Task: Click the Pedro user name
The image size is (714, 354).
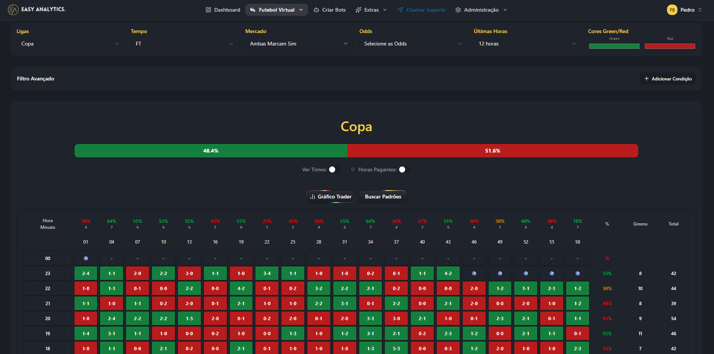Action: [687, 10]
